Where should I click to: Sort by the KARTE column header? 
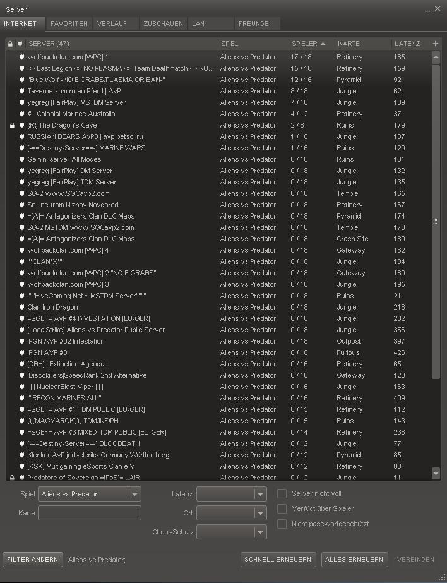tap(363, 44)
